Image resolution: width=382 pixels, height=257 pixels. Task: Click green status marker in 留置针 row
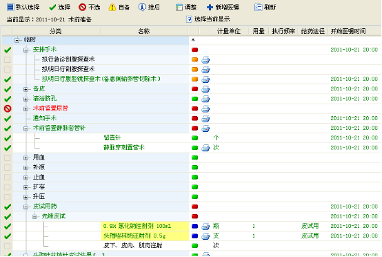(194, 138)
